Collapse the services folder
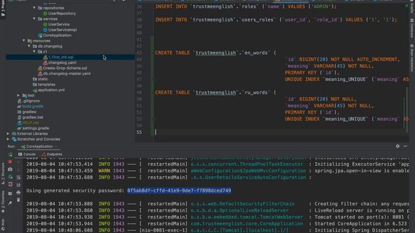 coord(34,19)
